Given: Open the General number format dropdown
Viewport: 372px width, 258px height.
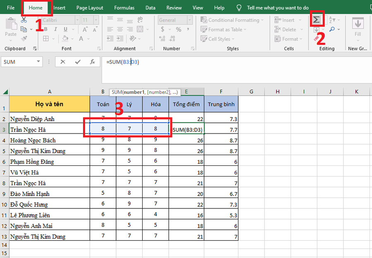Looking at the screenshot, I should pyautogui.click(x=190, y=20).
